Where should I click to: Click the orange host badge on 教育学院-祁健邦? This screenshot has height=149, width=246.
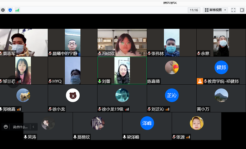click(x=200, y=81)
